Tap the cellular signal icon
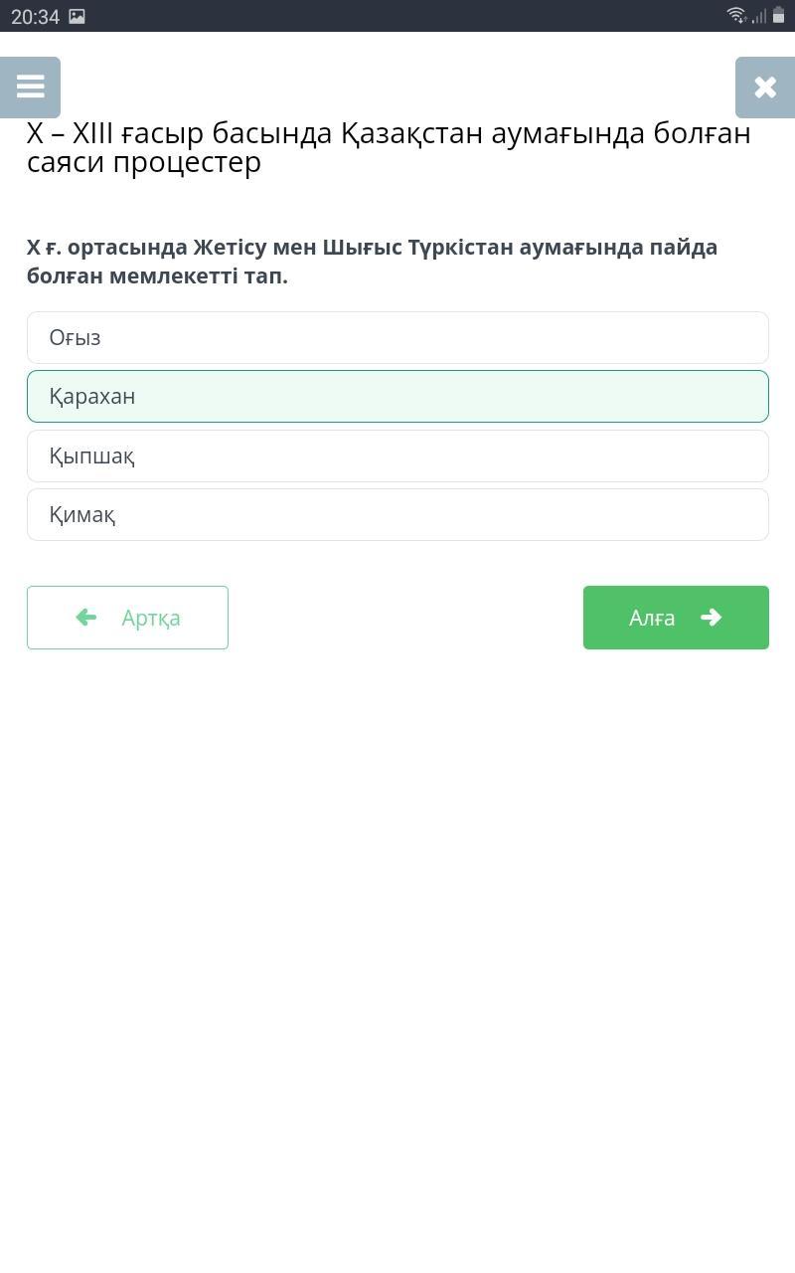Viewport: 795px width, 1273px height. point(759,15)
